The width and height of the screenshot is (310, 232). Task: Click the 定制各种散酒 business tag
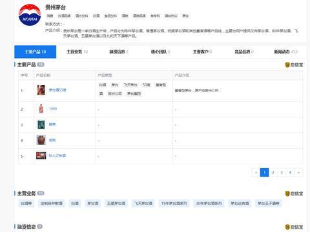(x=52, y=203)
